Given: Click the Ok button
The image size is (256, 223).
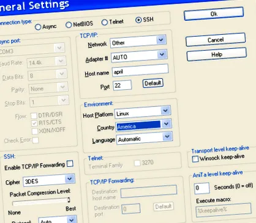Looking at the screenshot, I should click(214, 13).
